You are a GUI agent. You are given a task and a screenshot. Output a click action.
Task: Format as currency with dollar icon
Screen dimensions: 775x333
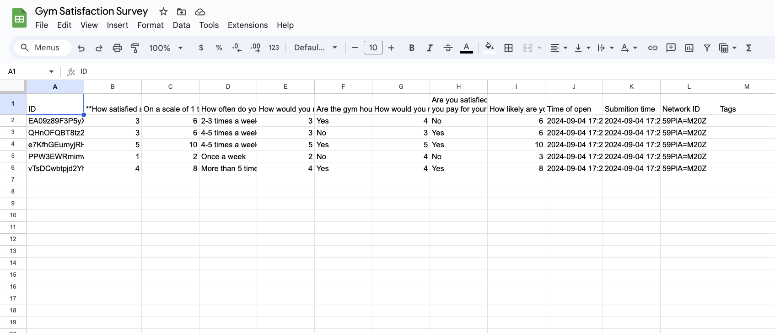[201, 48]
